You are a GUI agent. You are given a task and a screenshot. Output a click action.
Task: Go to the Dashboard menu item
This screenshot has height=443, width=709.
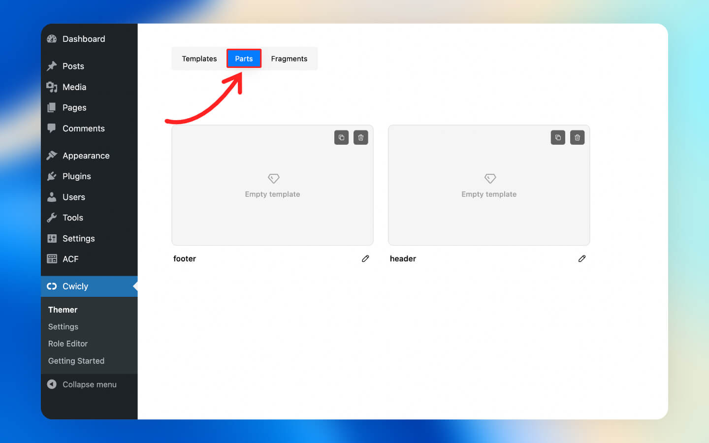point(83,39)
